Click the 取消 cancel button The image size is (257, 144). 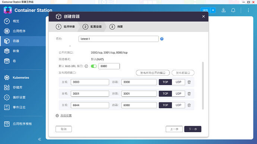coord(64,129)
